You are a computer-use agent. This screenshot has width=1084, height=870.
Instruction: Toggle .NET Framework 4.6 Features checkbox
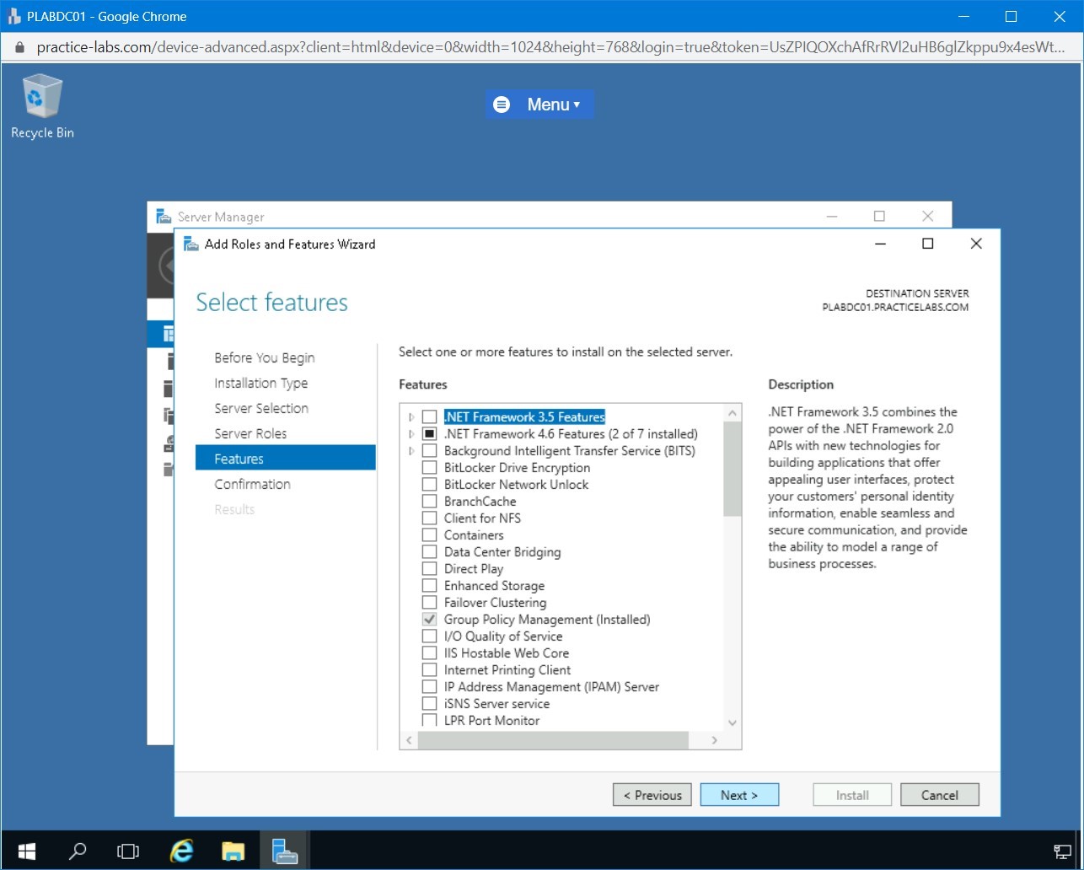point(430,434)
